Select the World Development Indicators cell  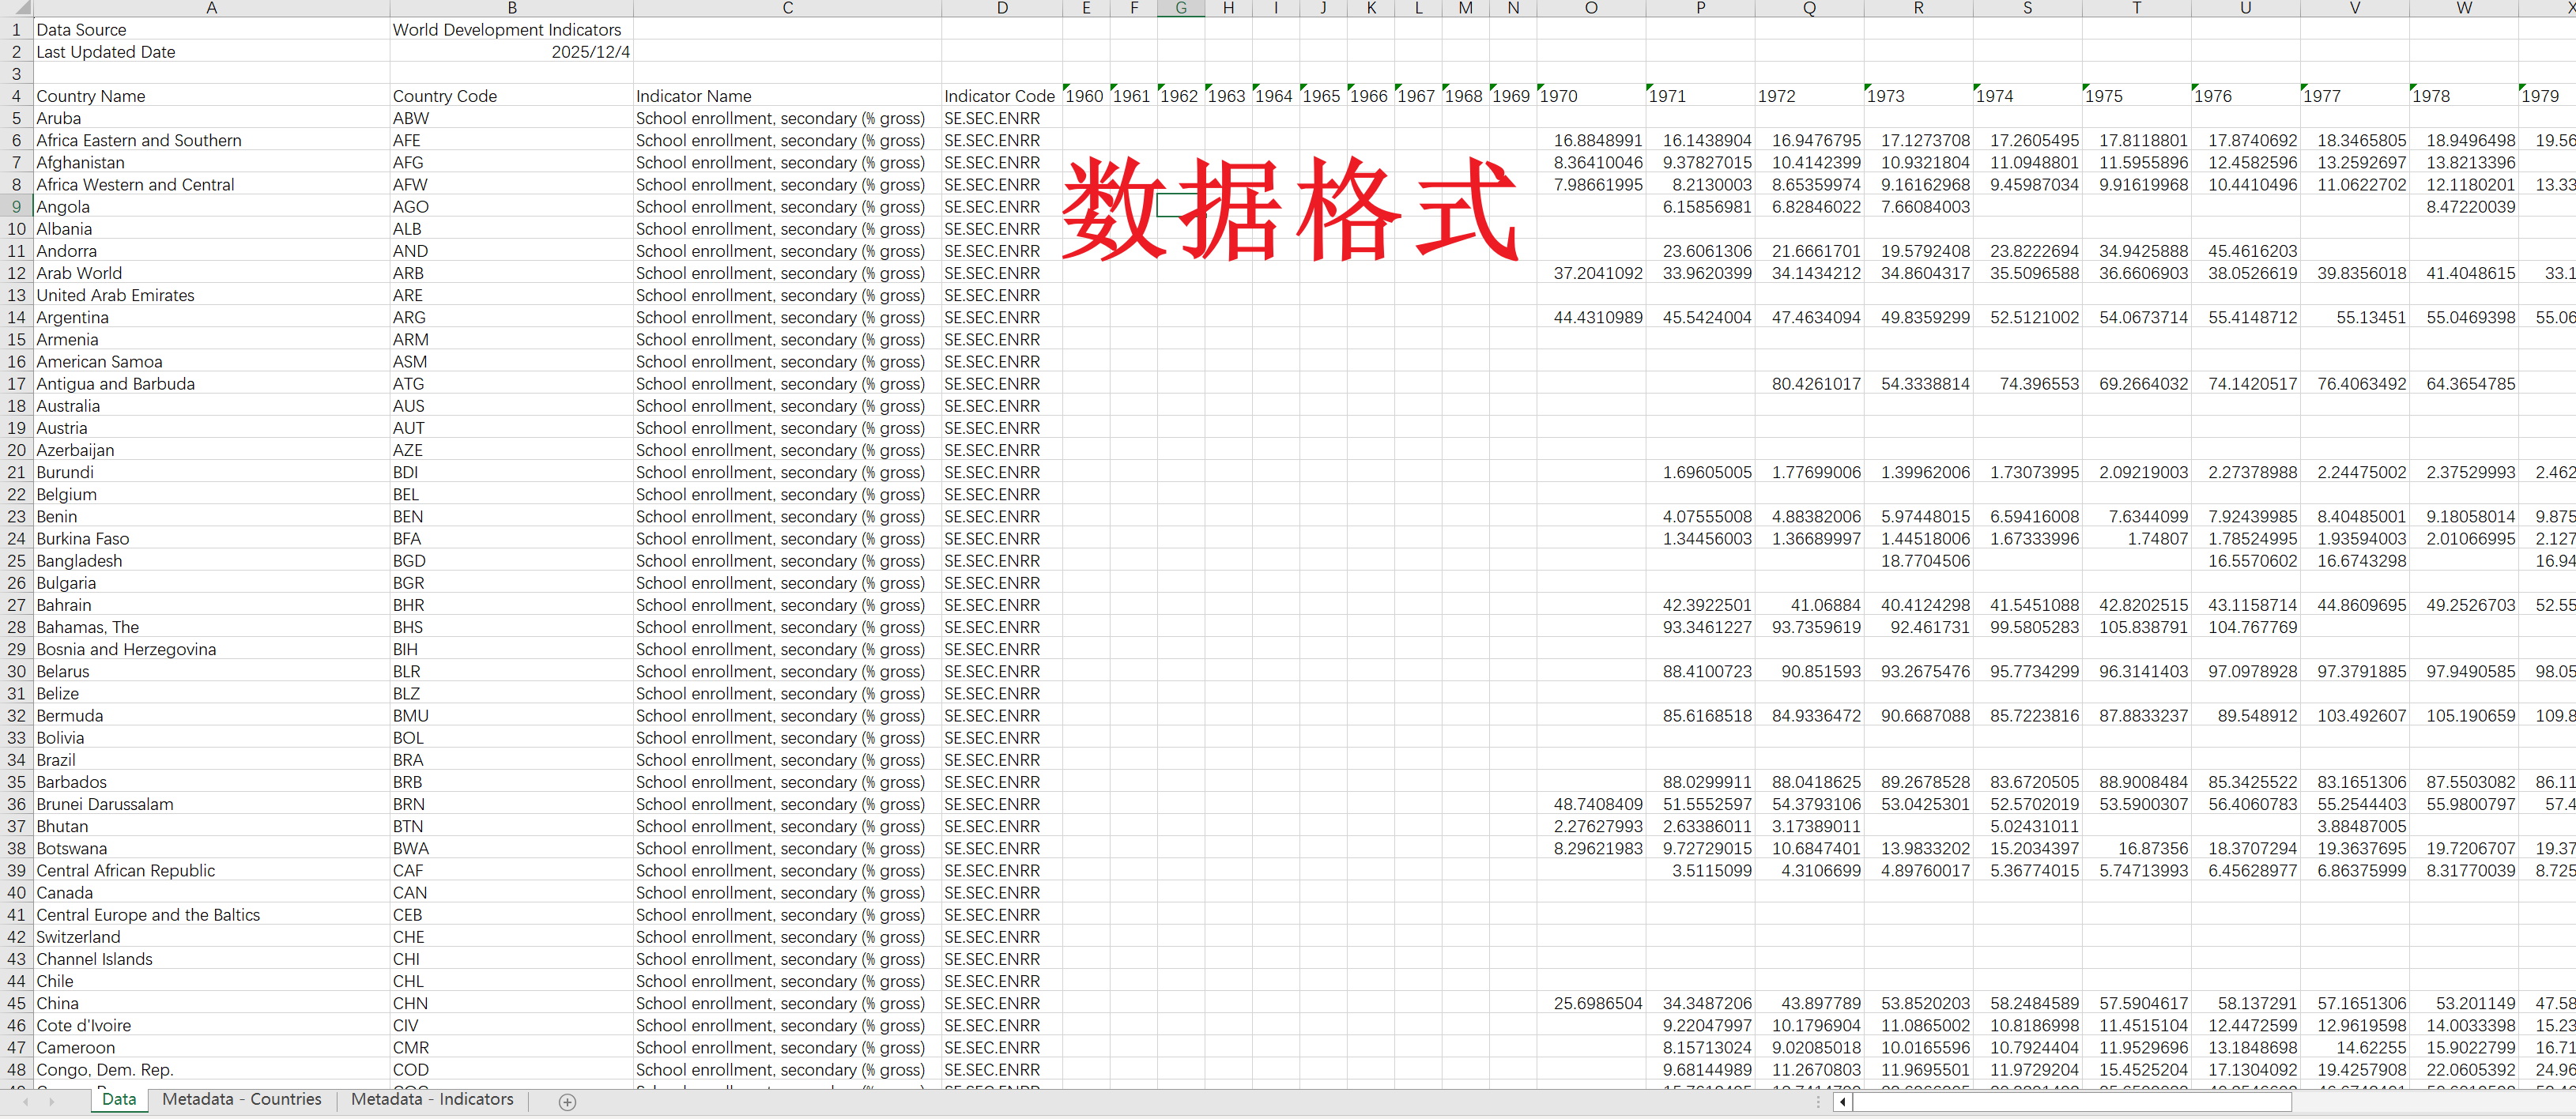[x=510, y=30]
